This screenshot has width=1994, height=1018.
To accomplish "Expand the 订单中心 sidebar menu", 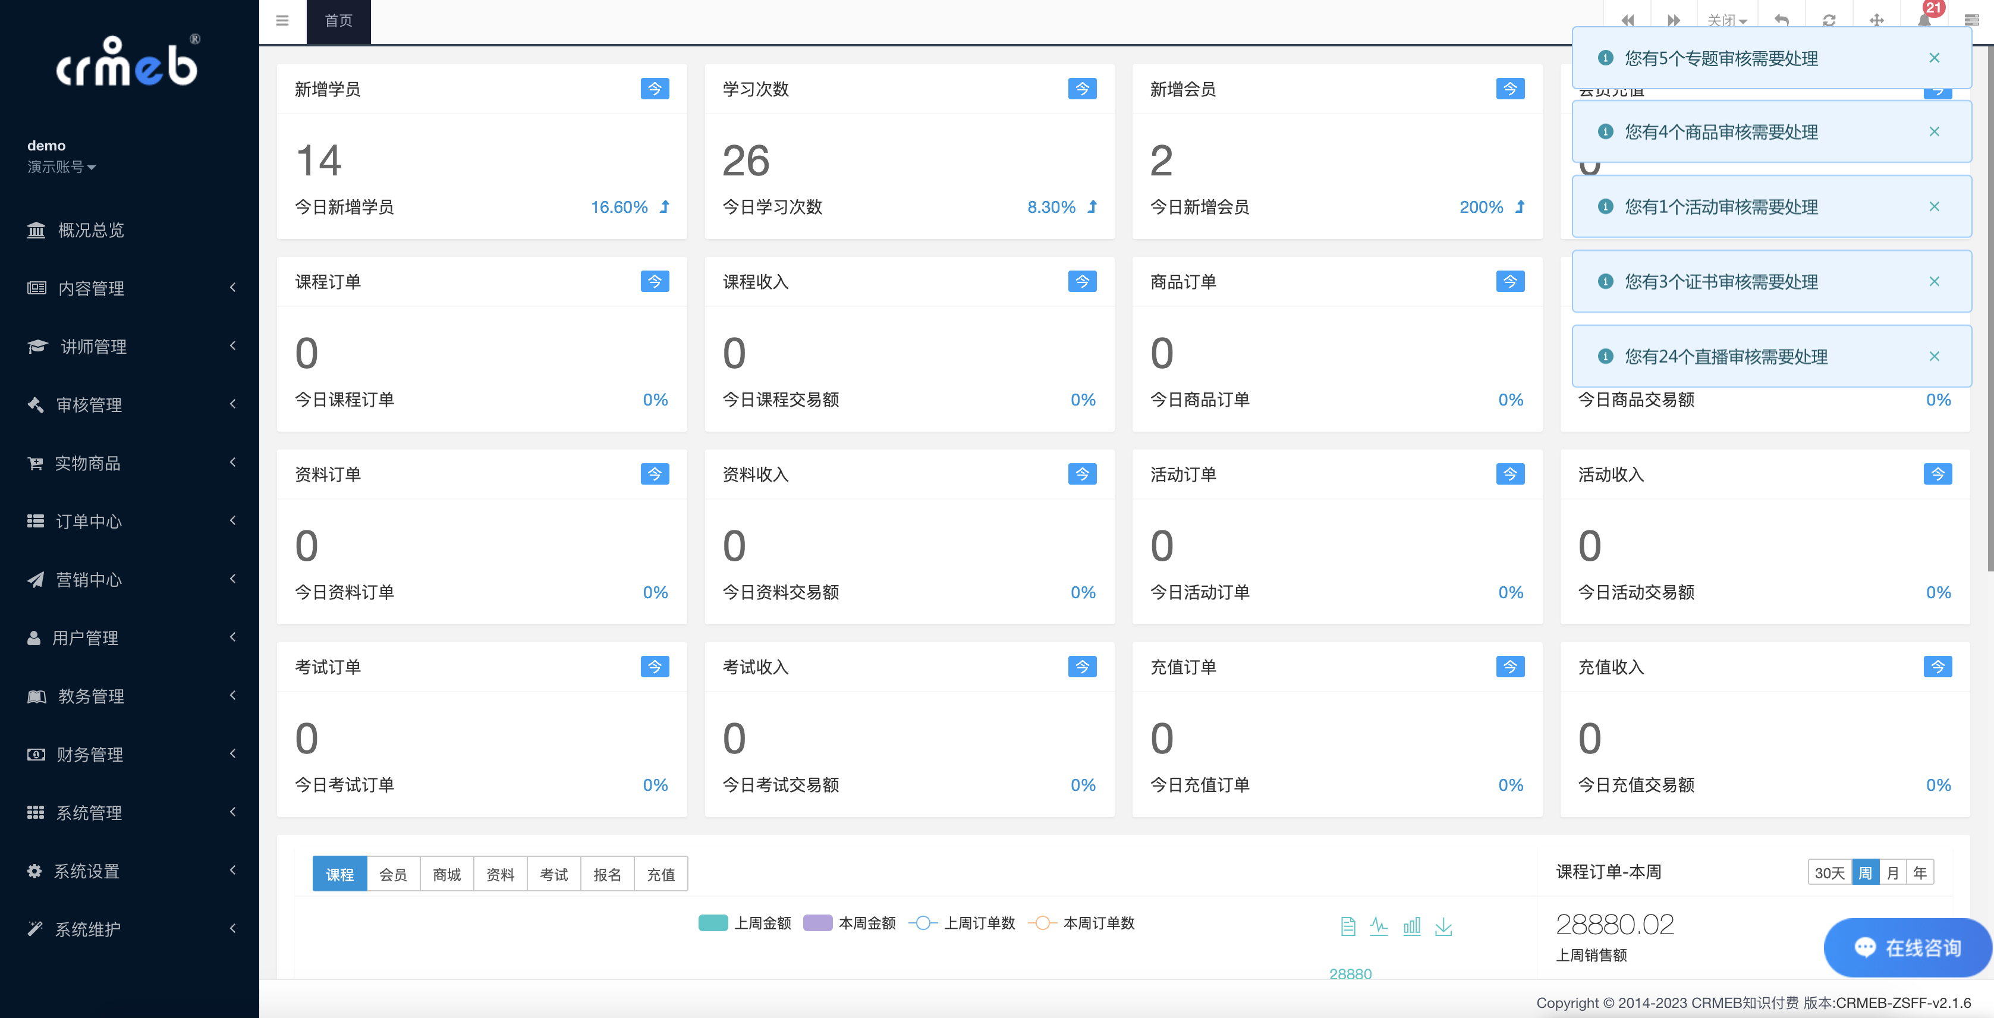I will (129, 521).
